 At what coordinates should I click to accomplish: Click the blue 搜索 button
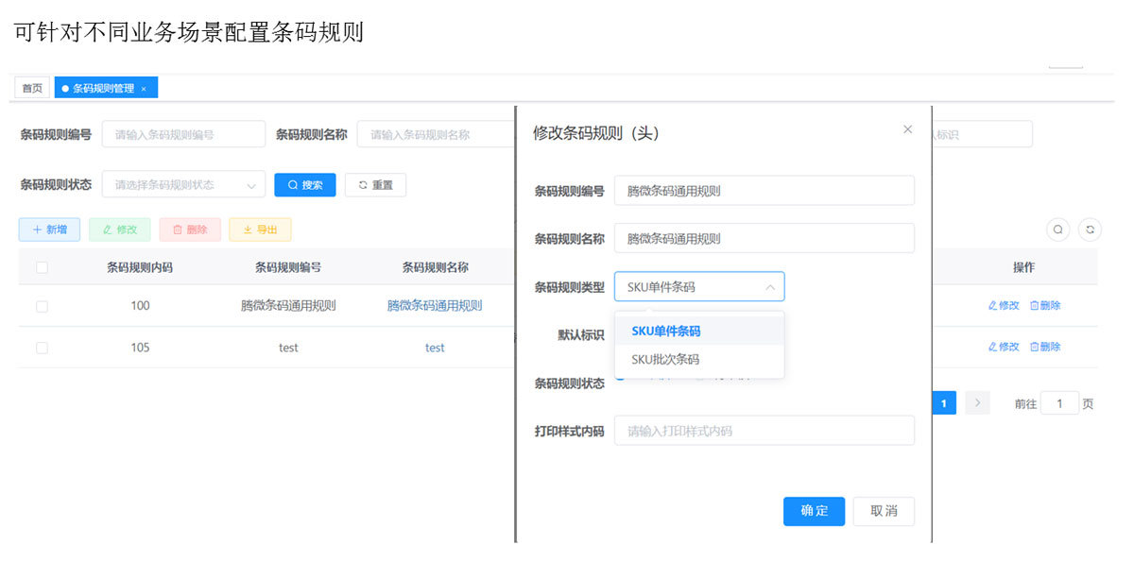(x=304, y=185)
